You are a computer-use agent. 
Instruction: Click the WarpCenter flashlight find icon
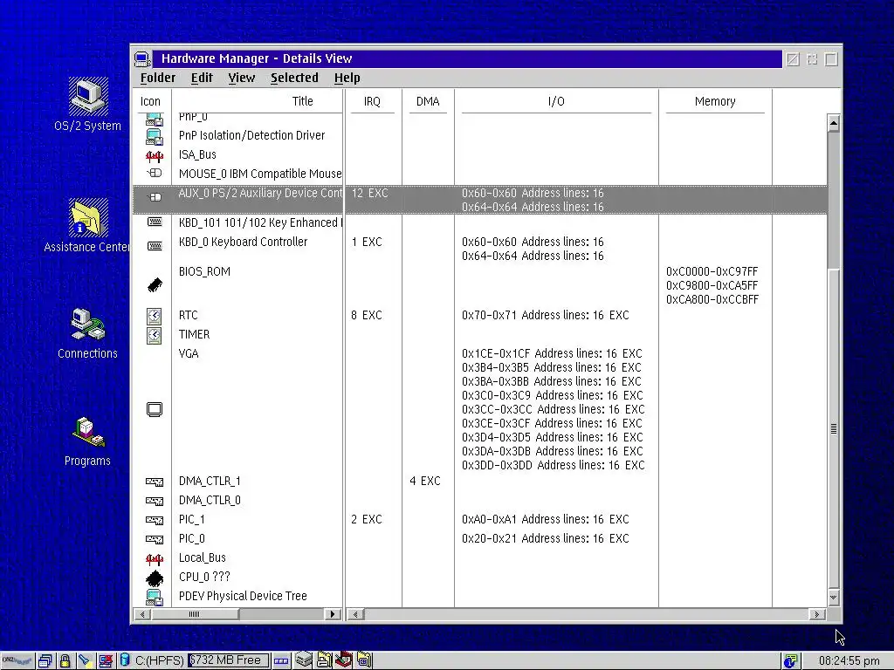(x=85, y=661)
